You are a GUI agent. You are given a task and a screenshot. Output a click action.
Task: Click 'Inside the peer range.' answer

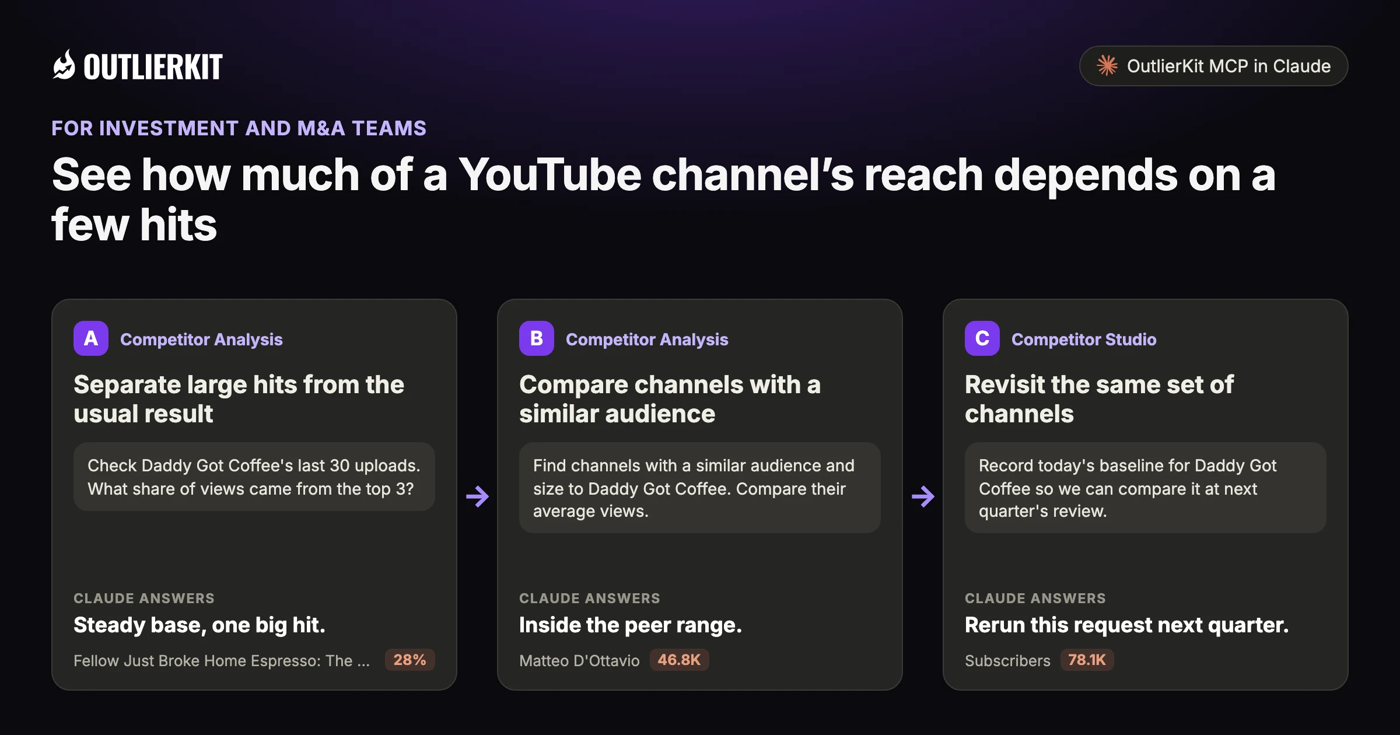(631, 625)
